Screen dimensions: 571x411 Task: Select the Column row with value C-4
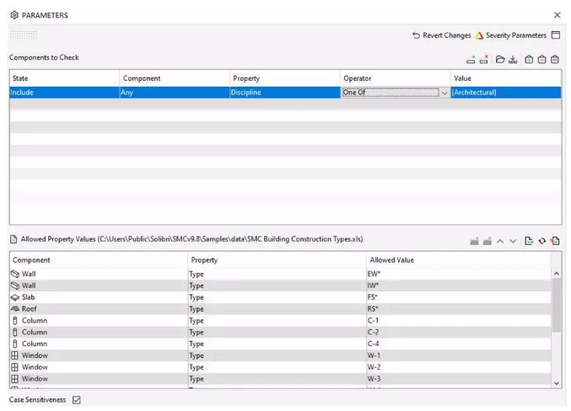point(280,344)
